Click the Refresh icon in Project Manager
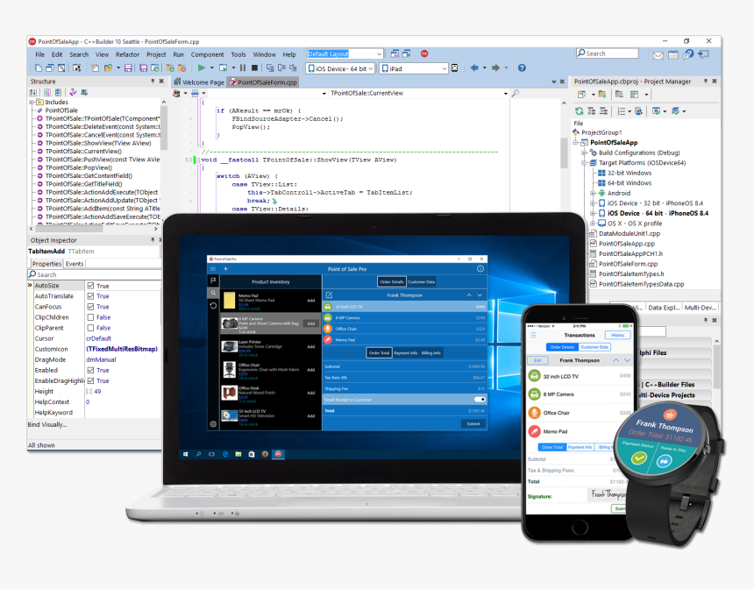The image size is (754, 589). click(x=579, y=111)
